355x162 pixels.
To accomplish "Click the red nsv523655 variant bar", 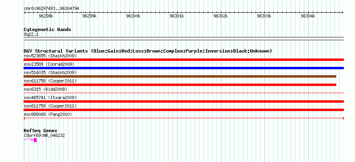I will 183,60.
